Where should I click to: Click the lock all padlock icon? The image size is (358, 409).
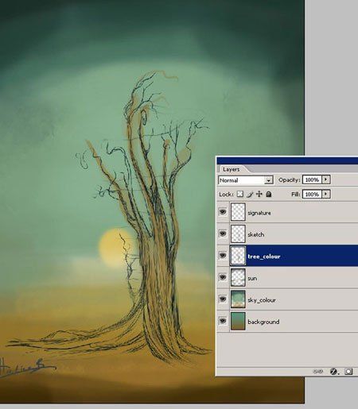point(269,194)
